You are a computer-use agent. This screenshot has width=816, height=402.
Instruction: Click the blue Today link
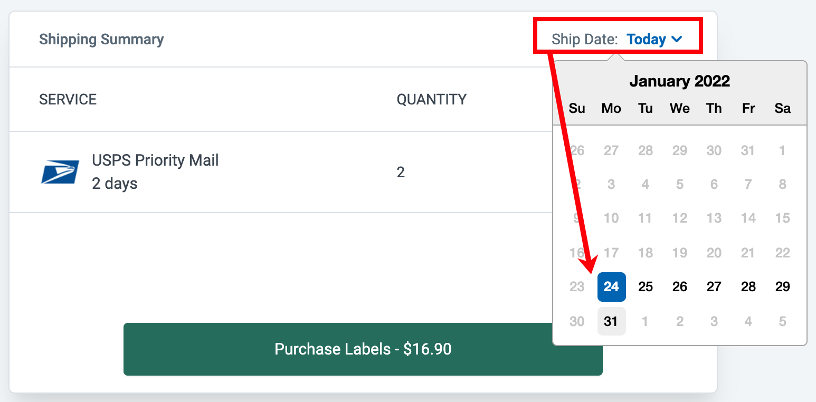[646, 39]
